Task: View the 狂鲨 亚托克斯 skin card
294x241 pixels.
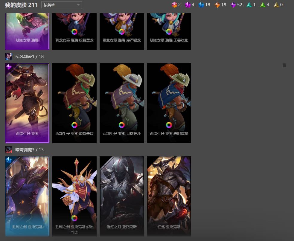Action: pos(169,196)
